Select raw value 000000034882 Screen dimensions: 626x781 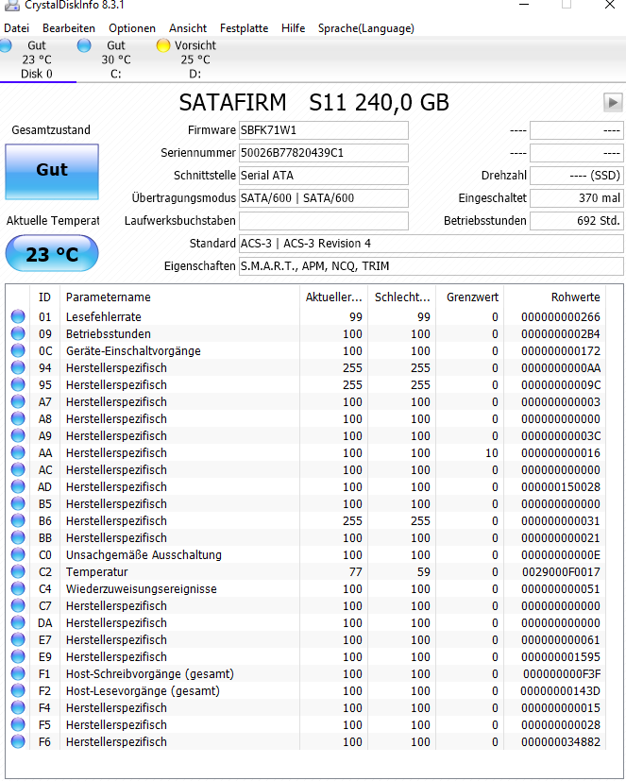click(561, 741)
